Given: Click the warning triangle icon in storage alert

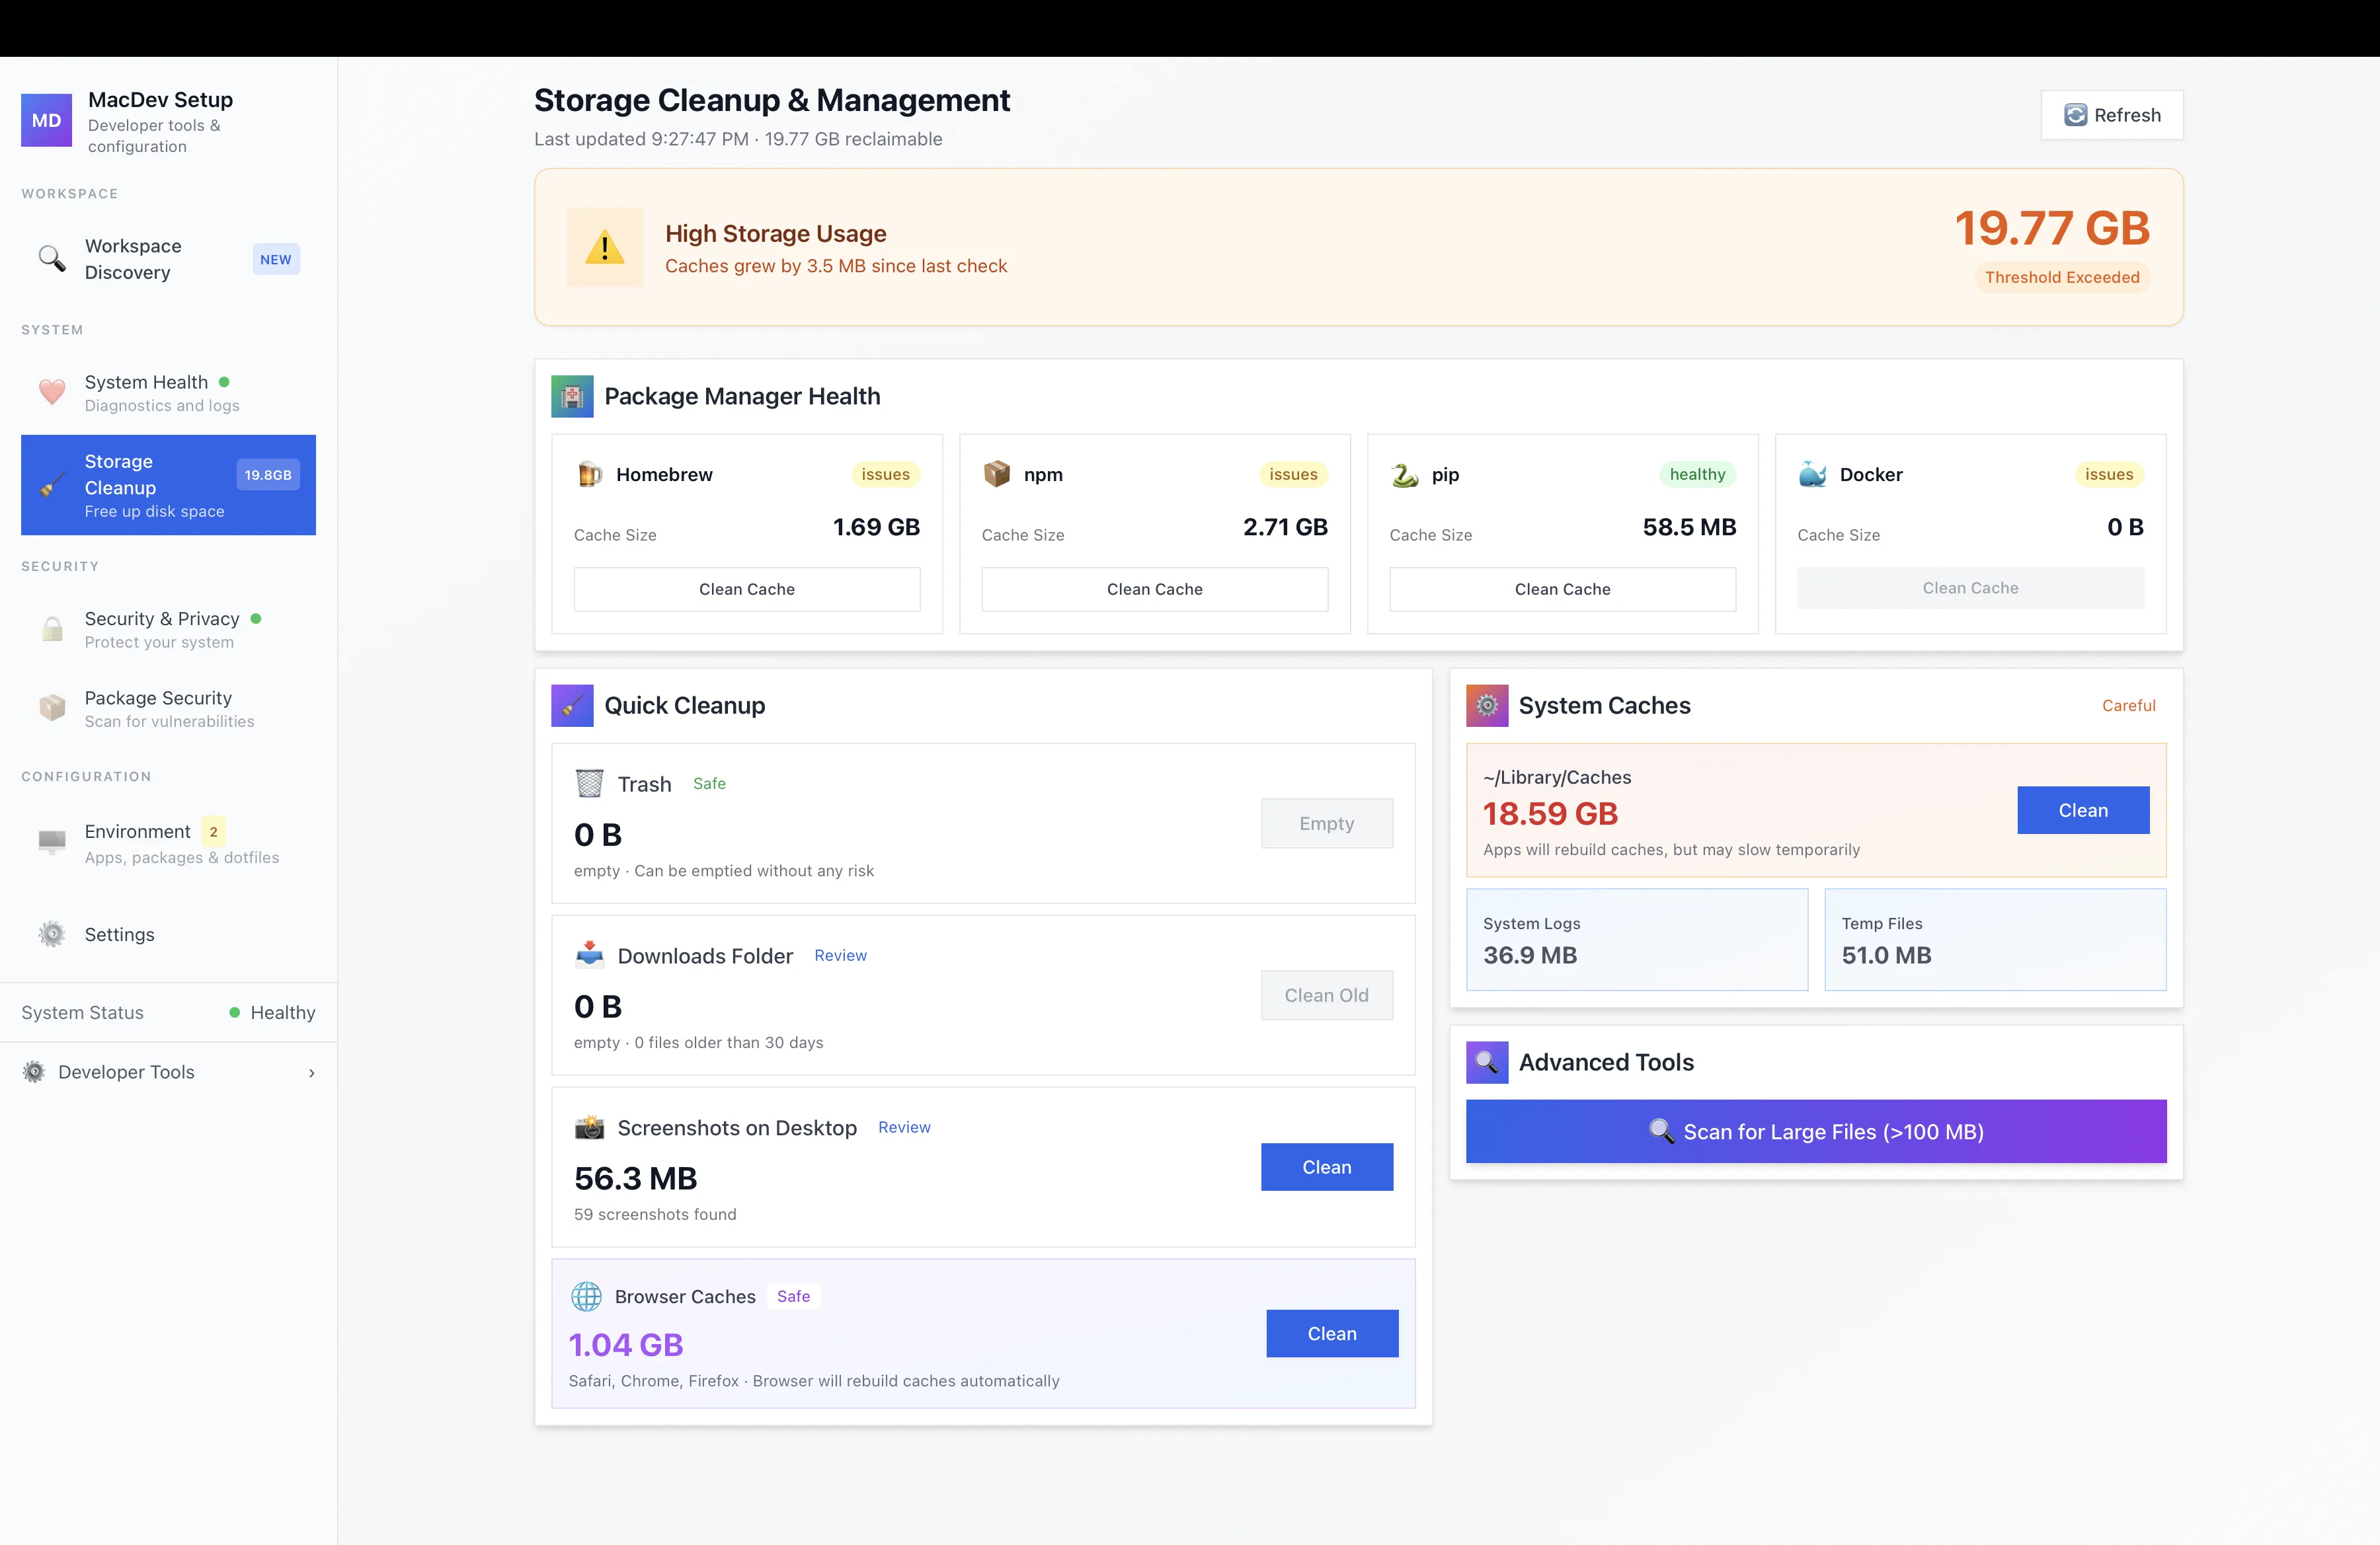Looking at the screenshot, I should pyautogui.click(x=604, y=247).
